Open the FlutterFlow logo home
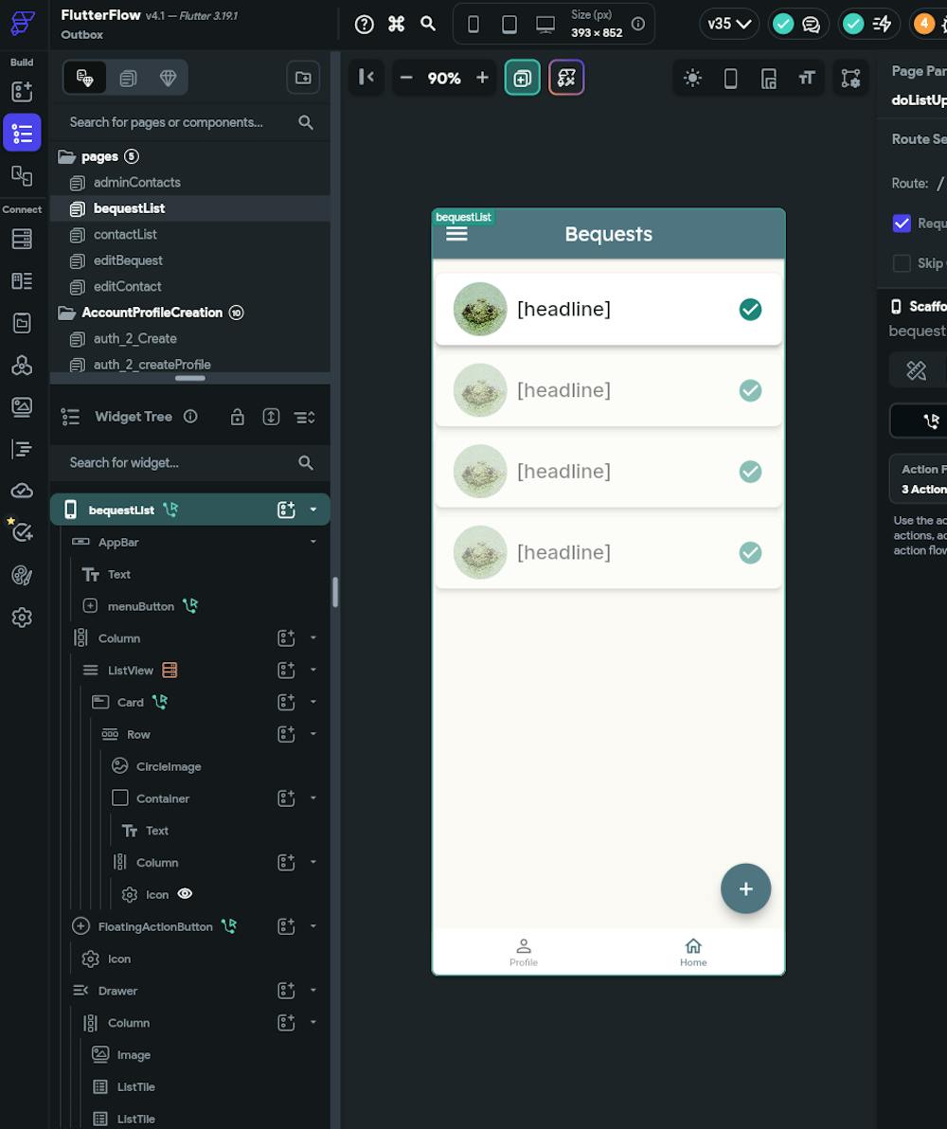 coord(23,23)
